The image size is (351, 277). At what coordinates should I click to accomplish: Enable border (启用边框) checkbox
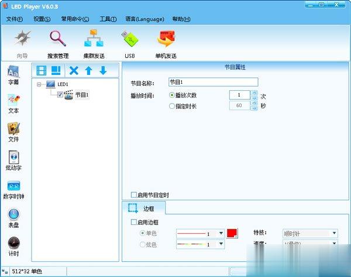133,222
